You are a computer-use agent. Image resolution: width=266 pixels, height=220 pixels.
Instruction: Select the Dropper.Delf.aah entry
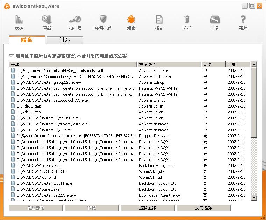click(x=154, y=136)
